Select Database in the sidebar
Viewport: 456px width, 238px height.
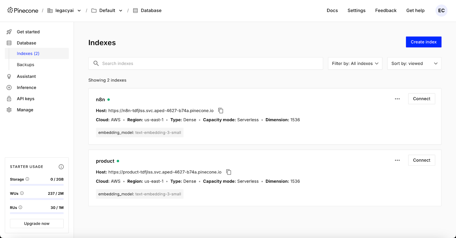click(x=27, y=43)
